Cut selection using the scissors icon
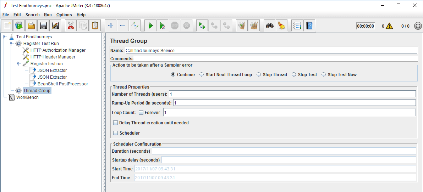The width and height of the screenshot is (423, 192). tap(71, 26)
